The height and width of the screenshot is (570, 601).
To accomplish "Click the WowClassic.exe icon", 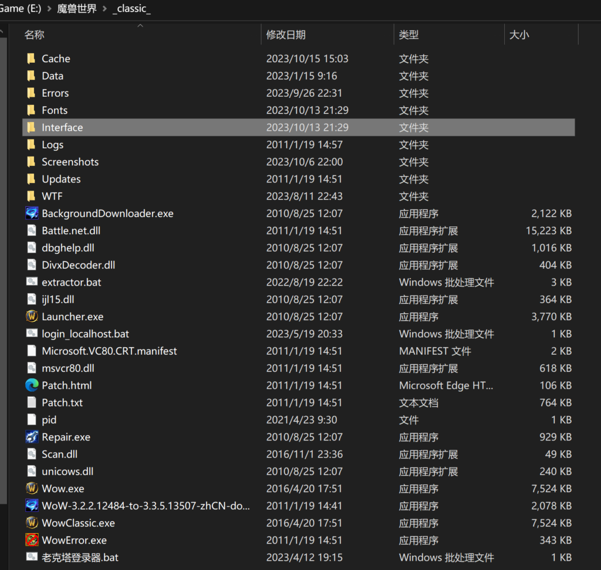I will click(32, 523).
